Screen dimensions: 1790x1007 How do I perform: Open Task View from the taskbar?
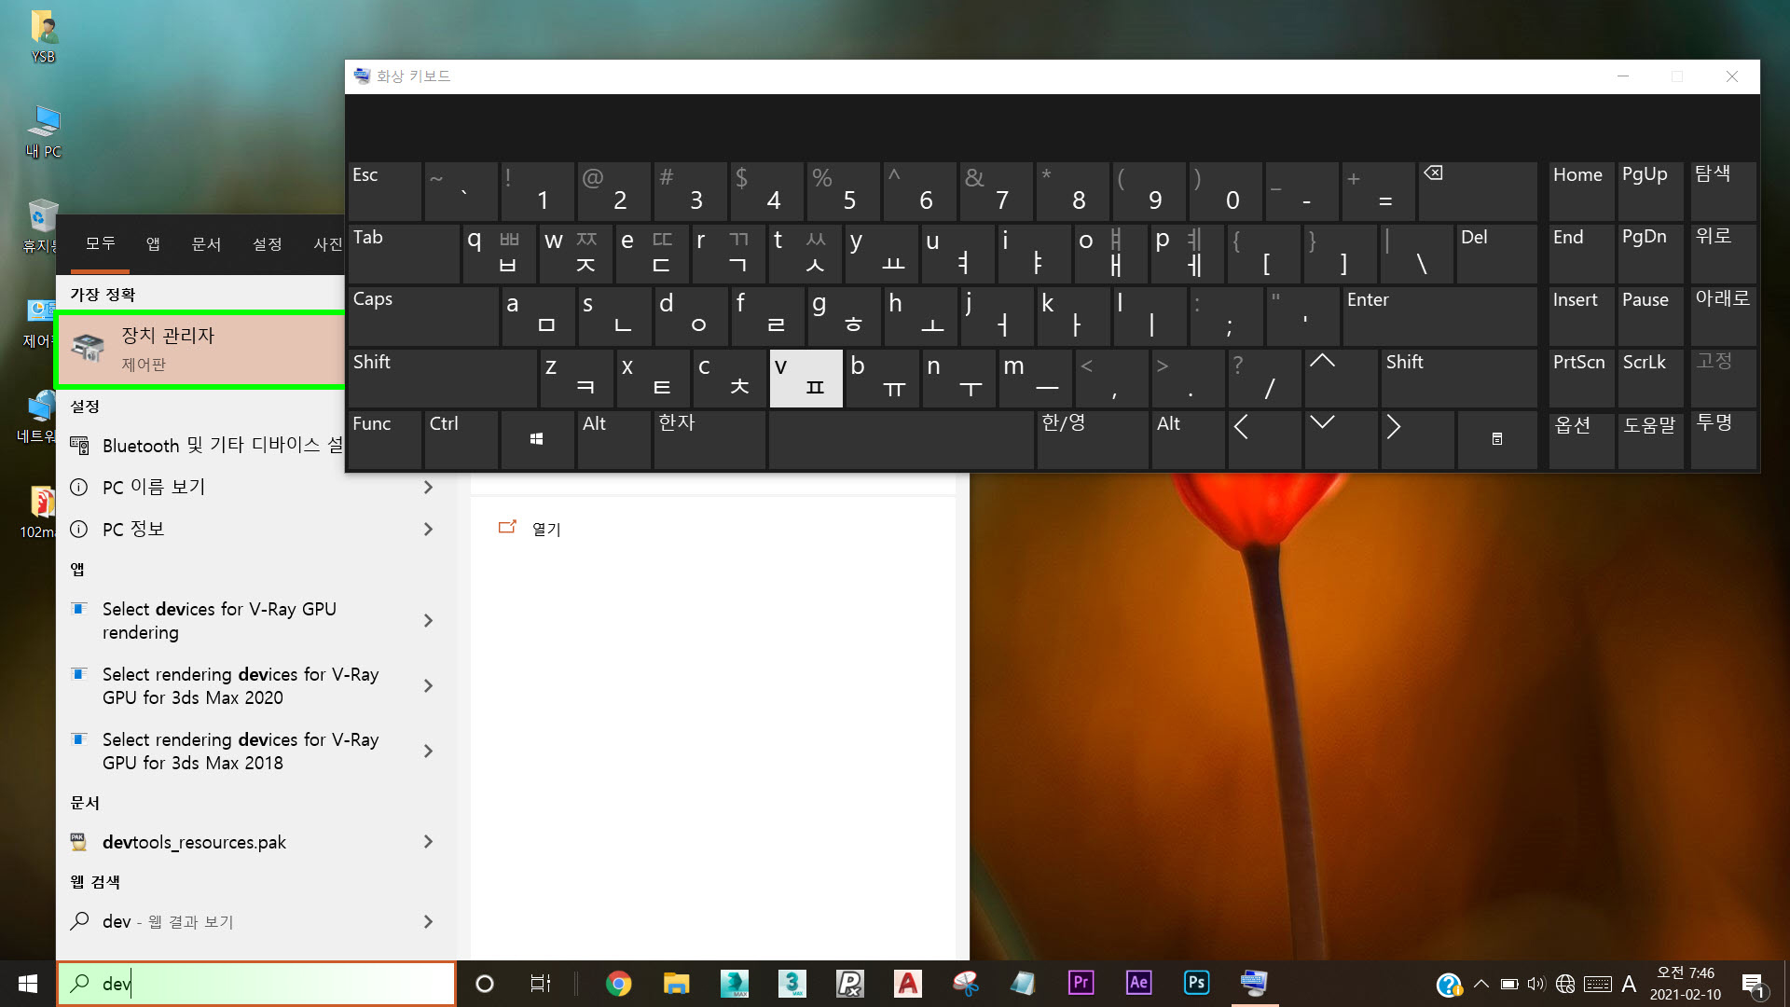540,983
